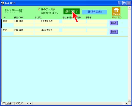
Task: Click the vertical scrollbar up arrow
Action: click(130, 8)
